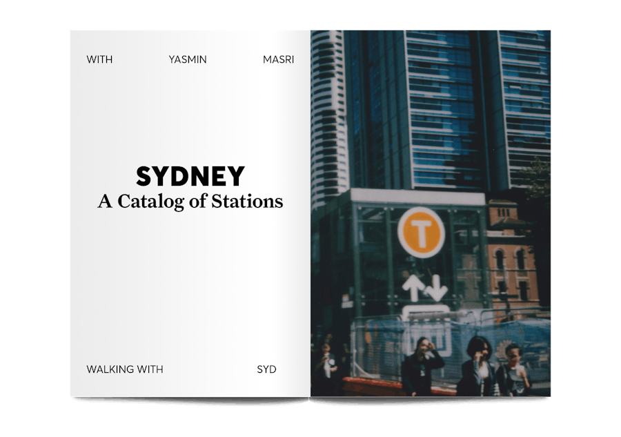The height and width of the screenshot is (437, 621).
Task: Click the person raising hand to face
Action: pyautogui.click(x=422, y=366)
